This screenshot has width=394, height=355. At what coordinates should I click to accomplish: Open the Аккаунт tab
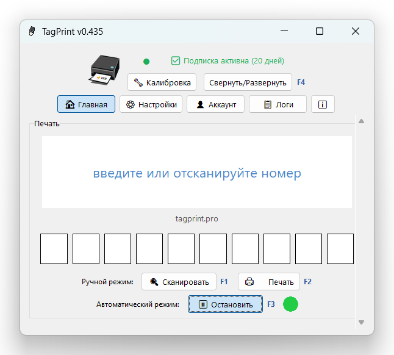[x=215, y=104]
